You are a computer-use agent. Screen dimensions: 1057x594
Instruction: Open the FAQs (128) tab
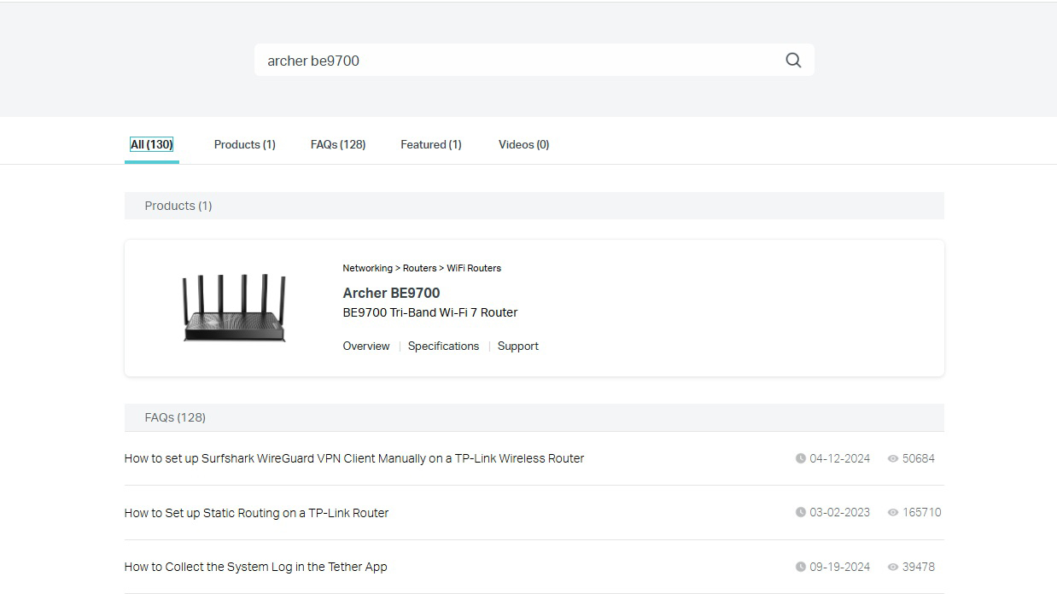[338, 144]
